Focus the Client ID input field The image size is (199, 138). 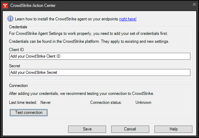tap(100, 56)
